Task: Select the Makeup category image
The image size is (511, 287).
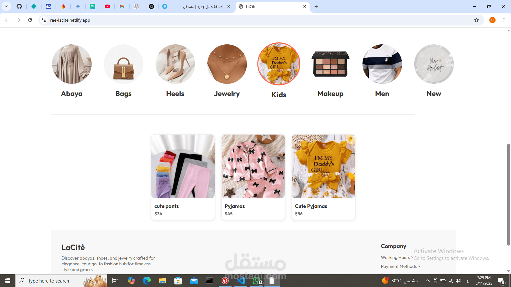Action: coord(331,64)
